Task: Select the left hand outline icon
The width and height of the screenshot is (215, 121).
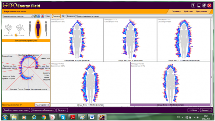Action: pos(8,30)
